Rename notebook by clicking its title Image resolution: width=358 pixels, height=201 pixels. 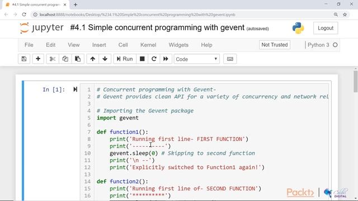157,27
